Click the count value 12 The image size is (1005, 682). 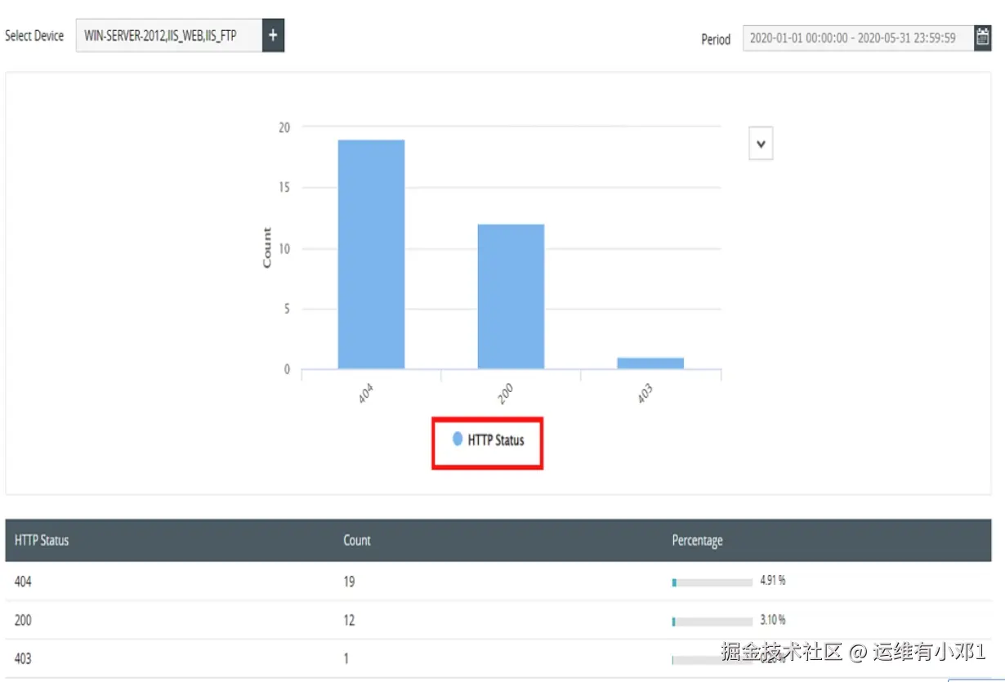coord(349,621)
